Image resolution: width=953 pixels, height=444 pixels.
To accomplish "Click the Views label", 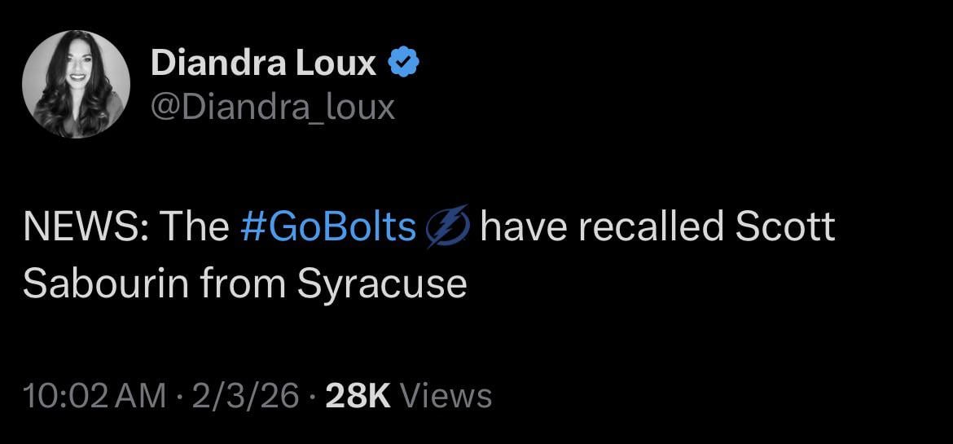I will tap(447, 395).
